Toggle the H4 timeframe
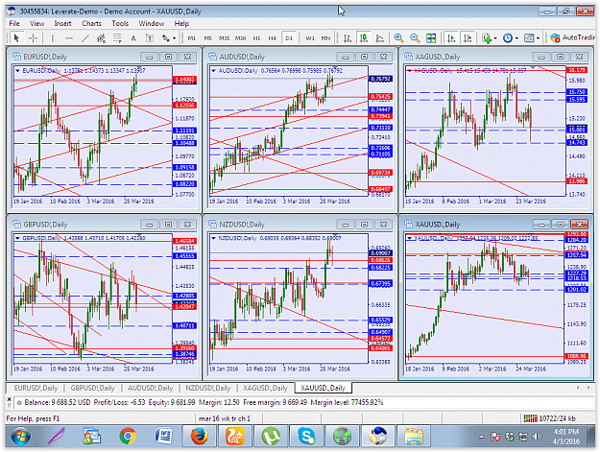This screenshot has height=452, width=600. pyautogui.click(x=272, y=37)
